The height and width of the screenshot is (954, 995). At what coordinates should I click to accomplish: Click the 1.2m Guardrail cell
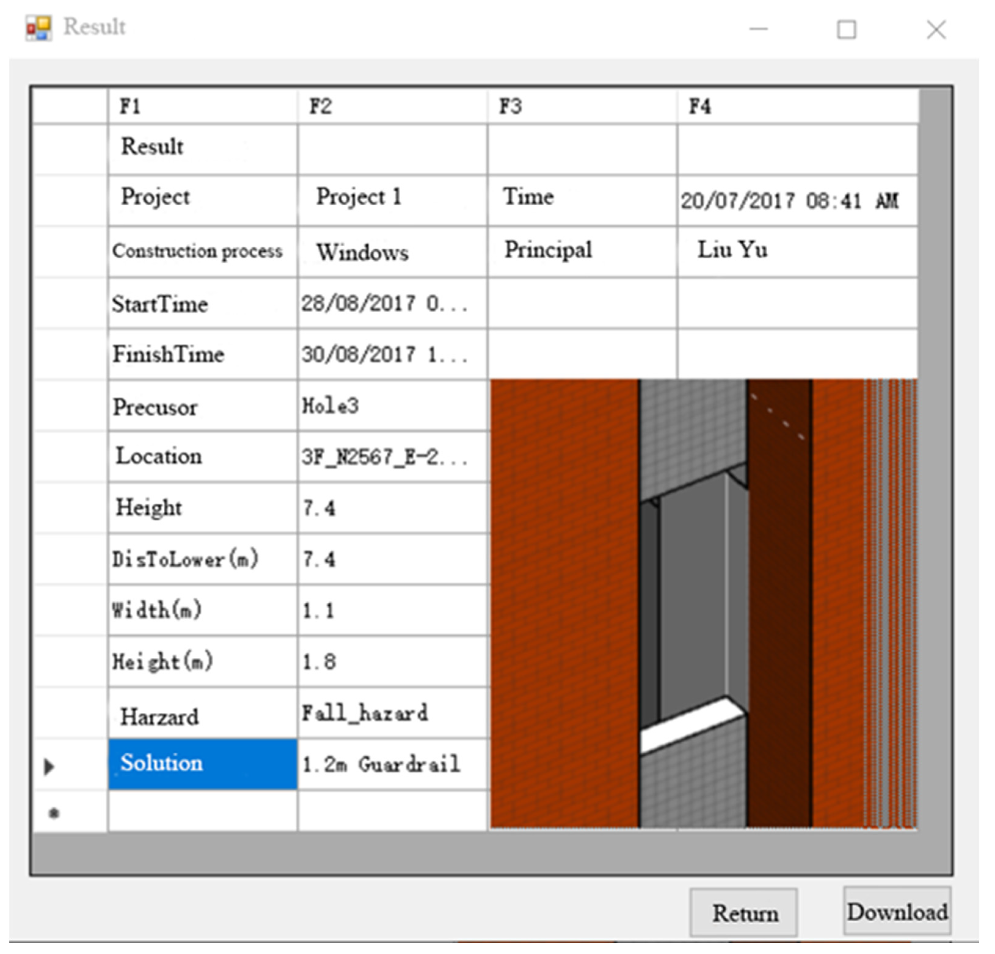392,763
